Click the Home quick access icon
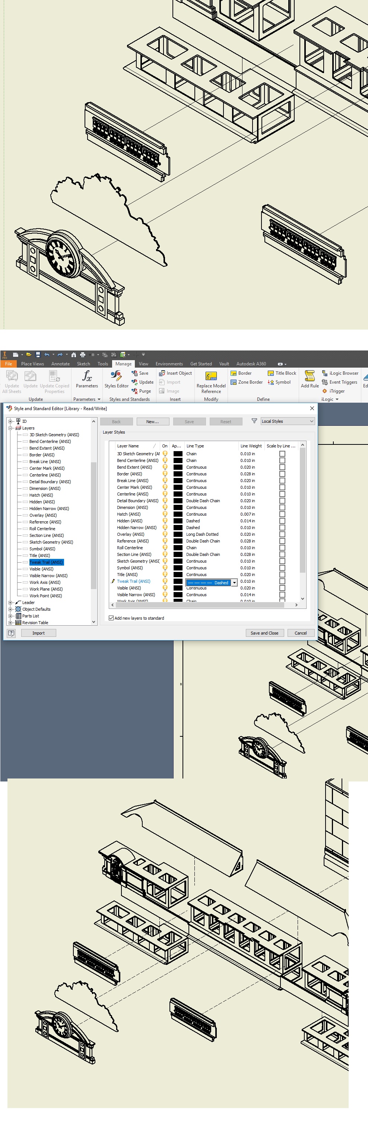 tap(74, 355)
